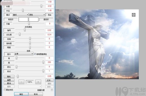The width and height of the screenshot is (146, 96).
Task: Toggle the 使用图像颜色 checkbox
Action: click(35, 54)
